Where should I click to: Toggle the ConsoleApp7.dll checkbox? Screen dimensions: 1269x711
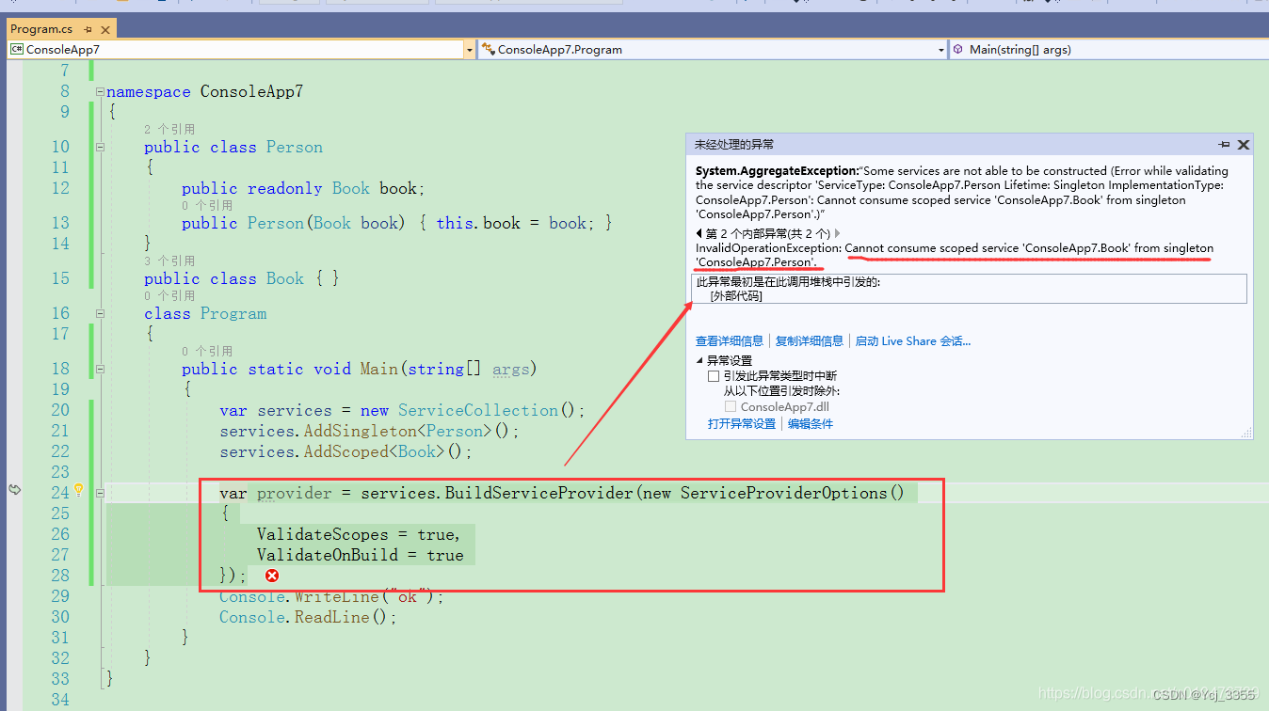click(x=731, y=407)
